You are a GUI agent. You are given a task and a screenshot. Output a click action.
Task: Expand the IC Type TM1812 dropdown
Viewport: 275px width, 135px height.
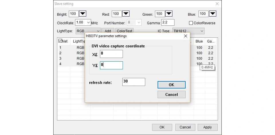click(x=202, y=31)
